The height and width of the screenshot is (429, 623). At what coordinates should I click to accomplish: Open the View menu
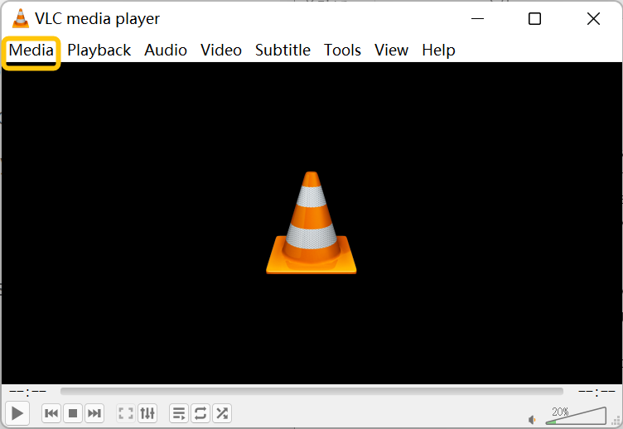[391, 51]
